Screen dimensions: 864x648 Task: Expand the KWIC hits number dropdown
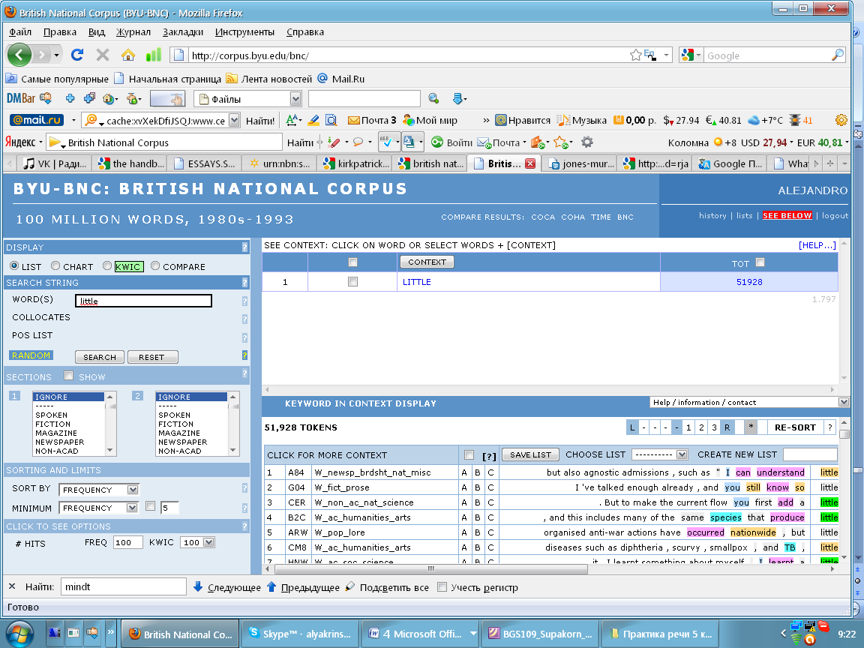click(197, 542)
